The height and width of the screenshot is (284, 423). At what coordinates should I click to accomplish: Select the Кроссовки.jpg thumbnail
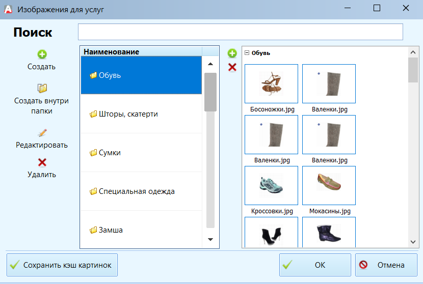(271, 185)
